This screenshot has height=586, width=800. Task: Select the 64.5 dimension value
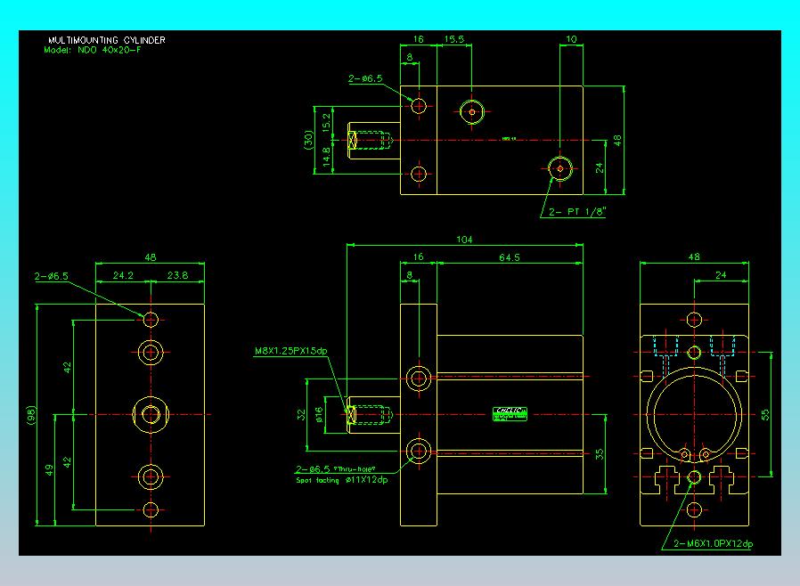(510, 257)
